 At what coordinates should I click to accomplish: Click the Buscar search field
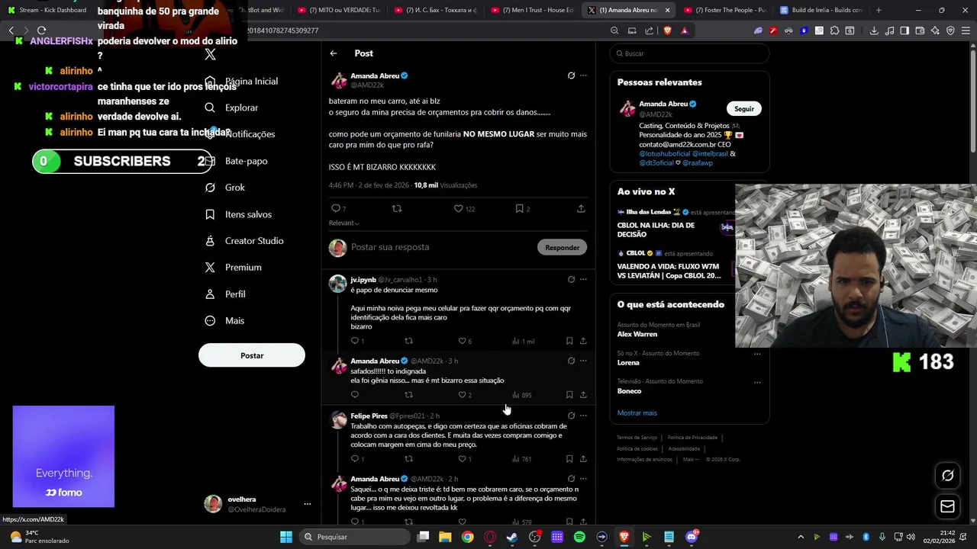689,53
